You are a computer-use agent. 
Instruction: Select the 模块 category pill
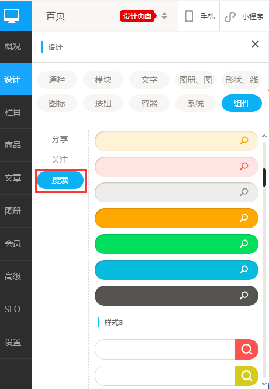pyautogui.click(x=103, y=80)
